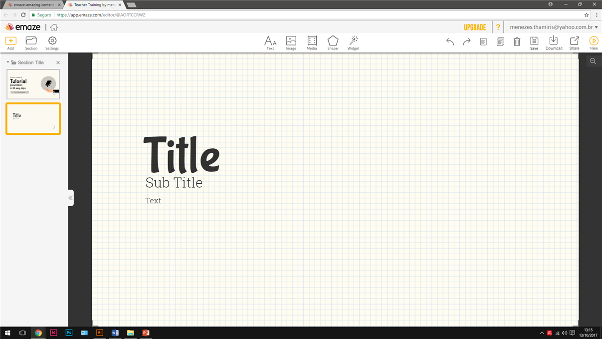Delete the slide with the trash icon
602x339 pixels.
pyautogui.click(x=517, y=42)
